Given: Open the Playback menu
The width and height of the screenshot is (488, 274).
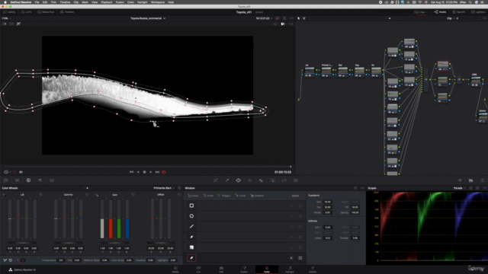Looking at the screenshot, I should 107,2.
